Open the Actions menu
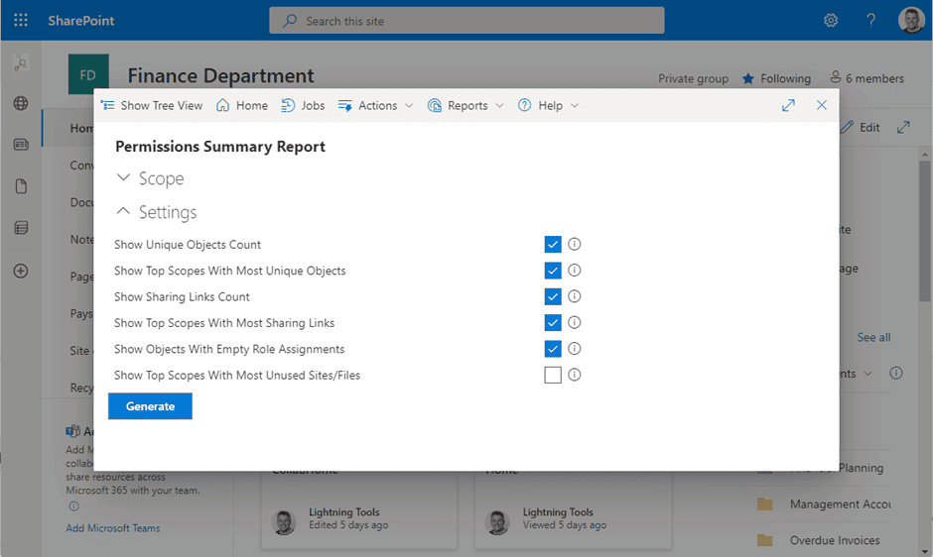Viewport: 933px width, 557px height. point(376,105)
